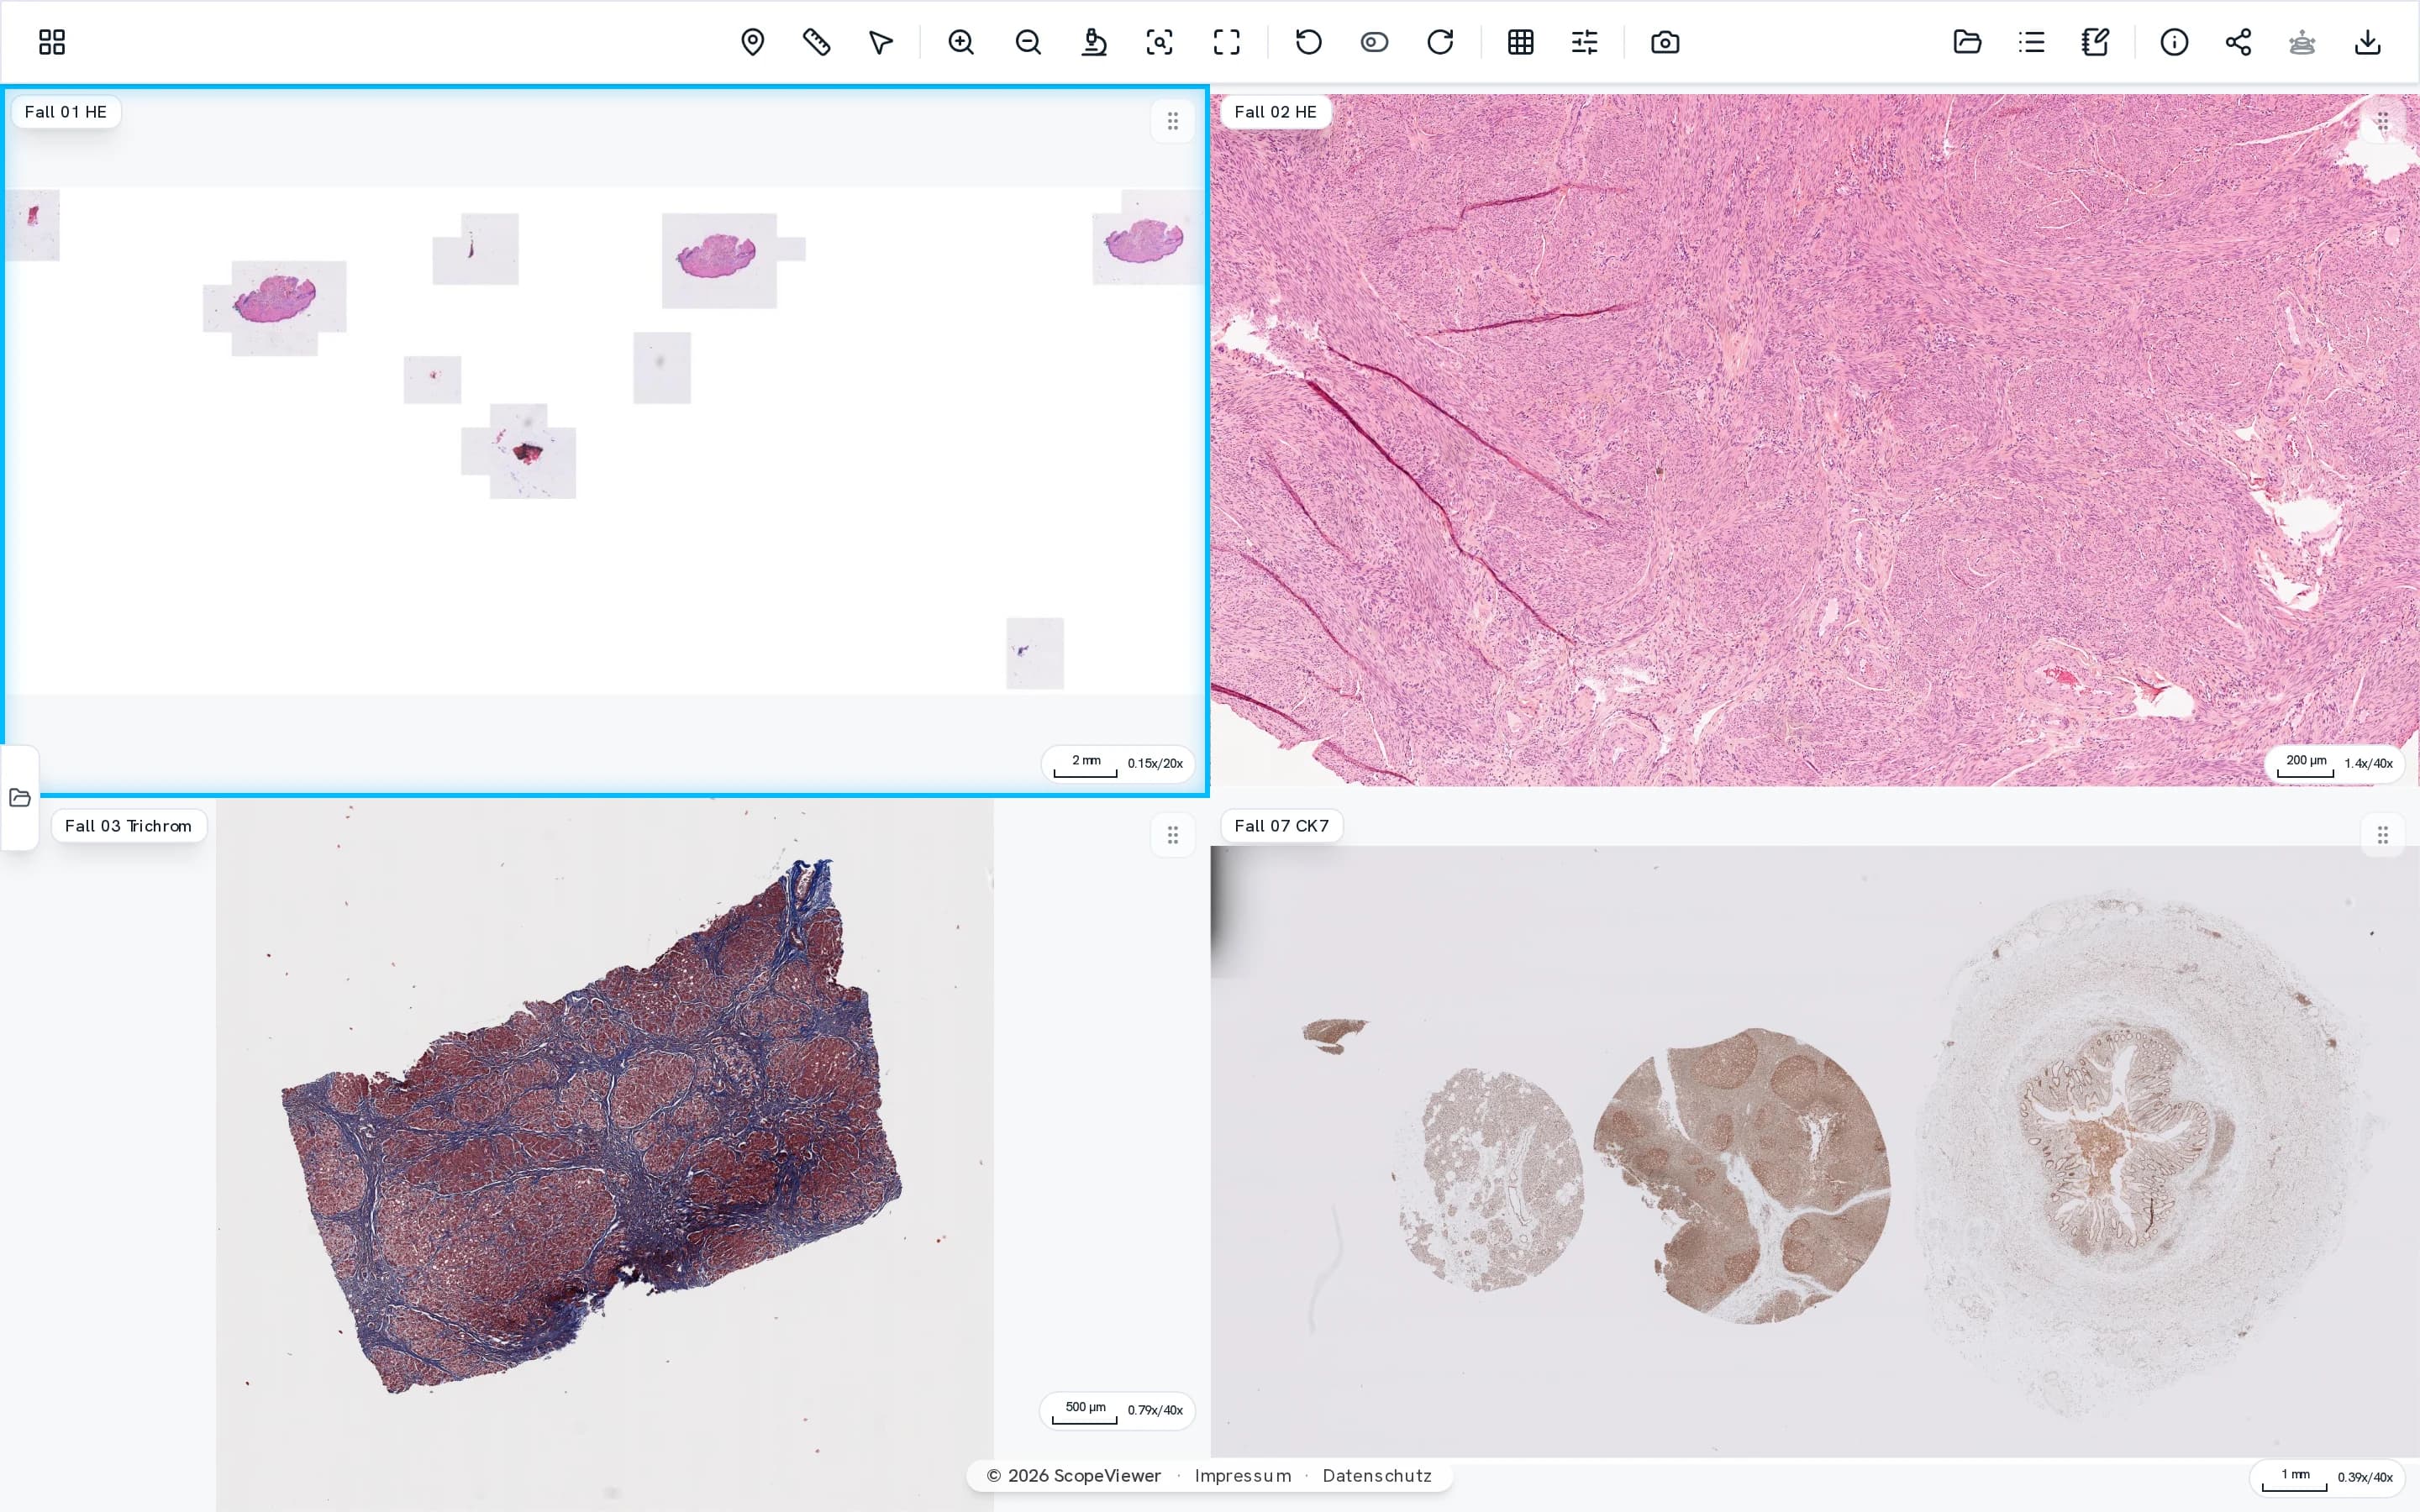Take a snapshot with the camera icon

(x=1665, y=42)
